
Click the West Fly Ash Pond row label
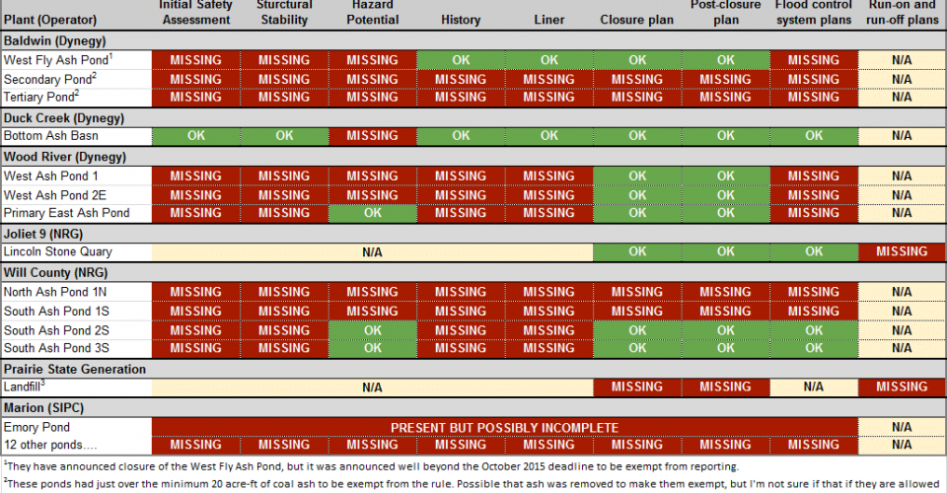pyautogui.click(x=58, y=60)
